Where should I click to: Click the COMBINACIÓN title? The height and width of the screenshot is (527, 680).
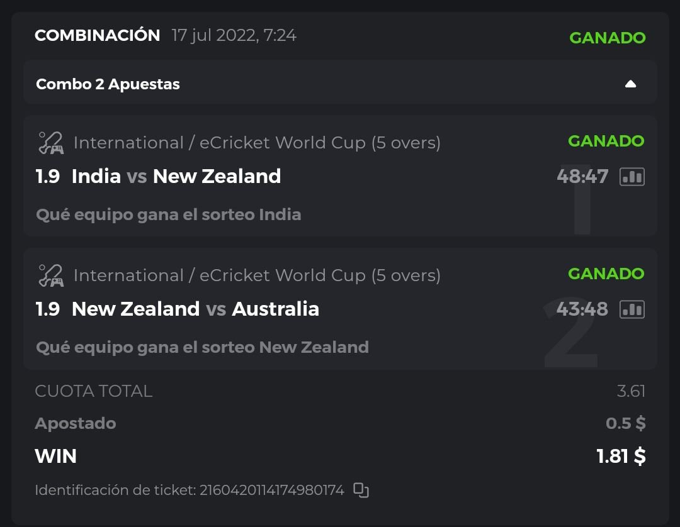(x=98, y=36)
